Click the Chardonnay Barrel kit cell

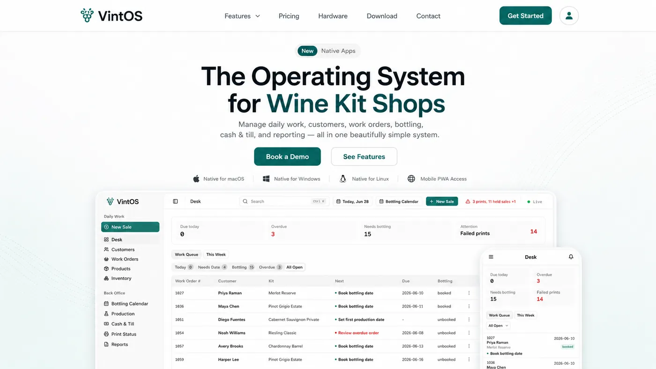286,347
